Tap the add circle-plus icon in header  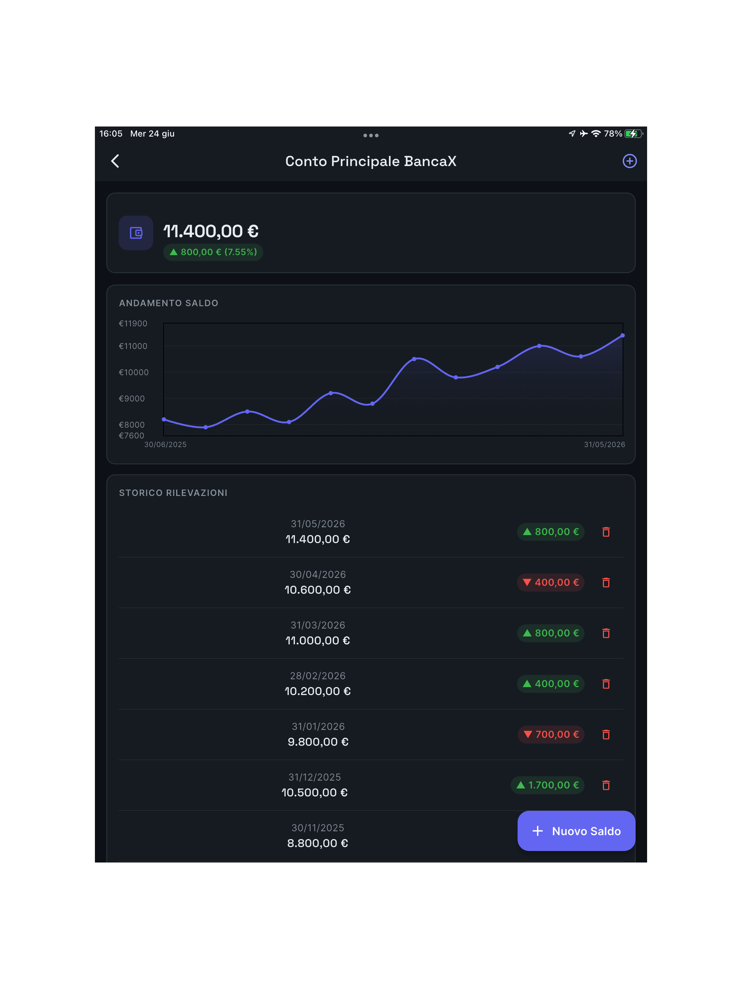[x=629, y=161]
